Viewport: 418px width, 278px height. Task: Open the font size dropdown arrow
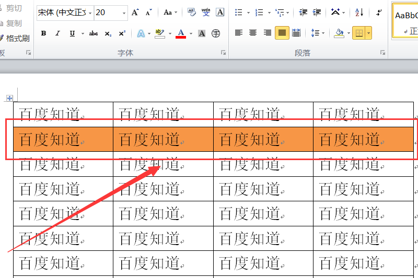pyautogui.click(x=124, y=13)
